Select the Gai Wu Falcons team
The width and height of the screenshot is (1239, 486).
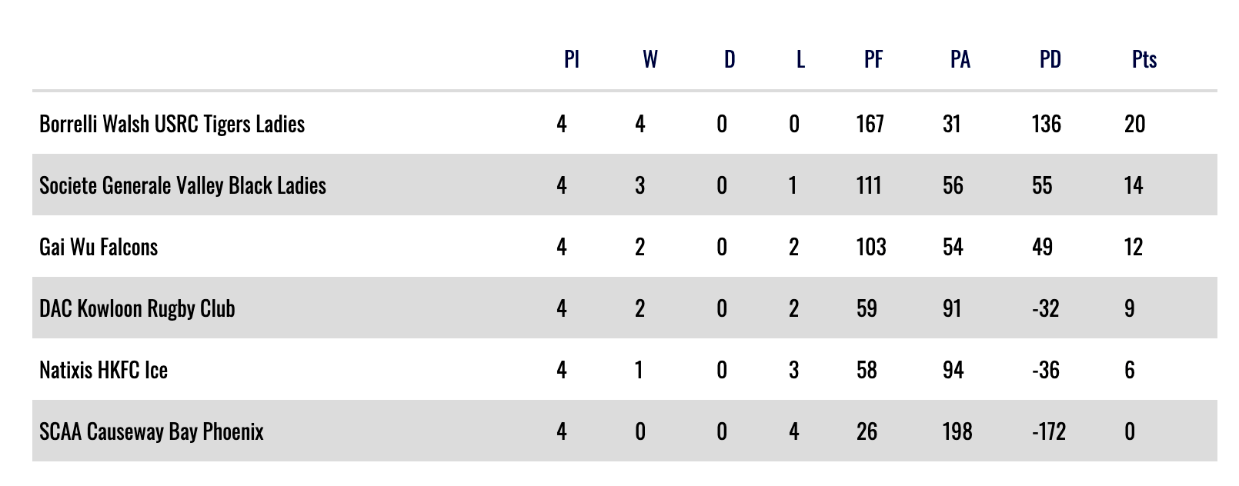pos(99,247)
